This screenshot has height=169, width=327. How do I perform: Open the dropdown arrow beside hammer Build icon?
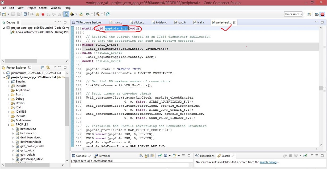pos(102,14)
